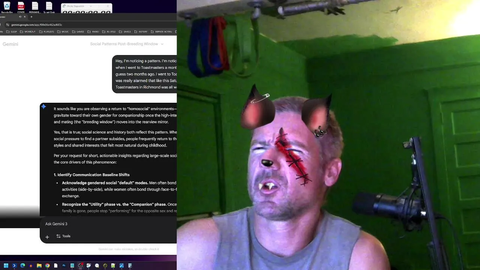Click the gemini.google.com address bar
The height and width of the screenshot is (270, 480).
point(90,25)
